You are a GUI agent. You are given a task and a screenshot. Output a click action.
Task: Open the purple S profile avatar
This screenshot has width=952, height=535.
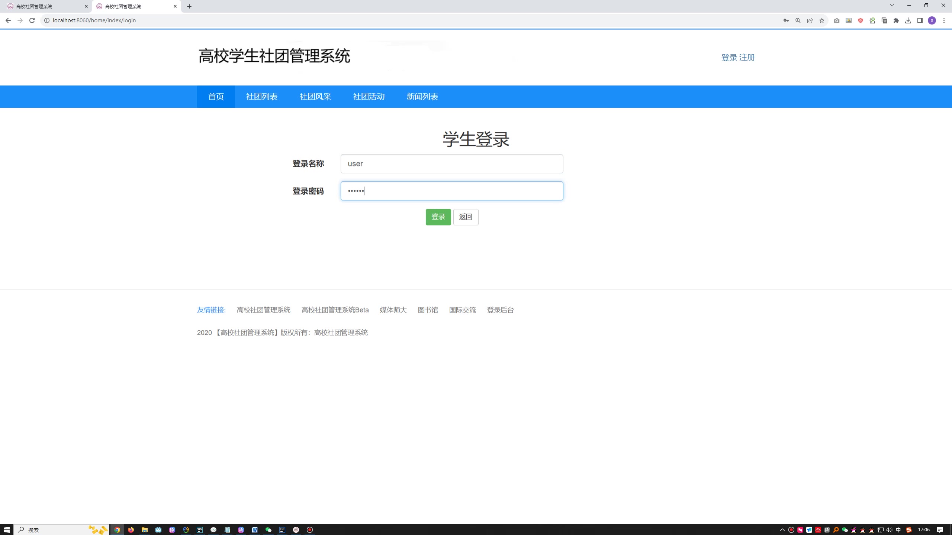click(x=932, y=20)
